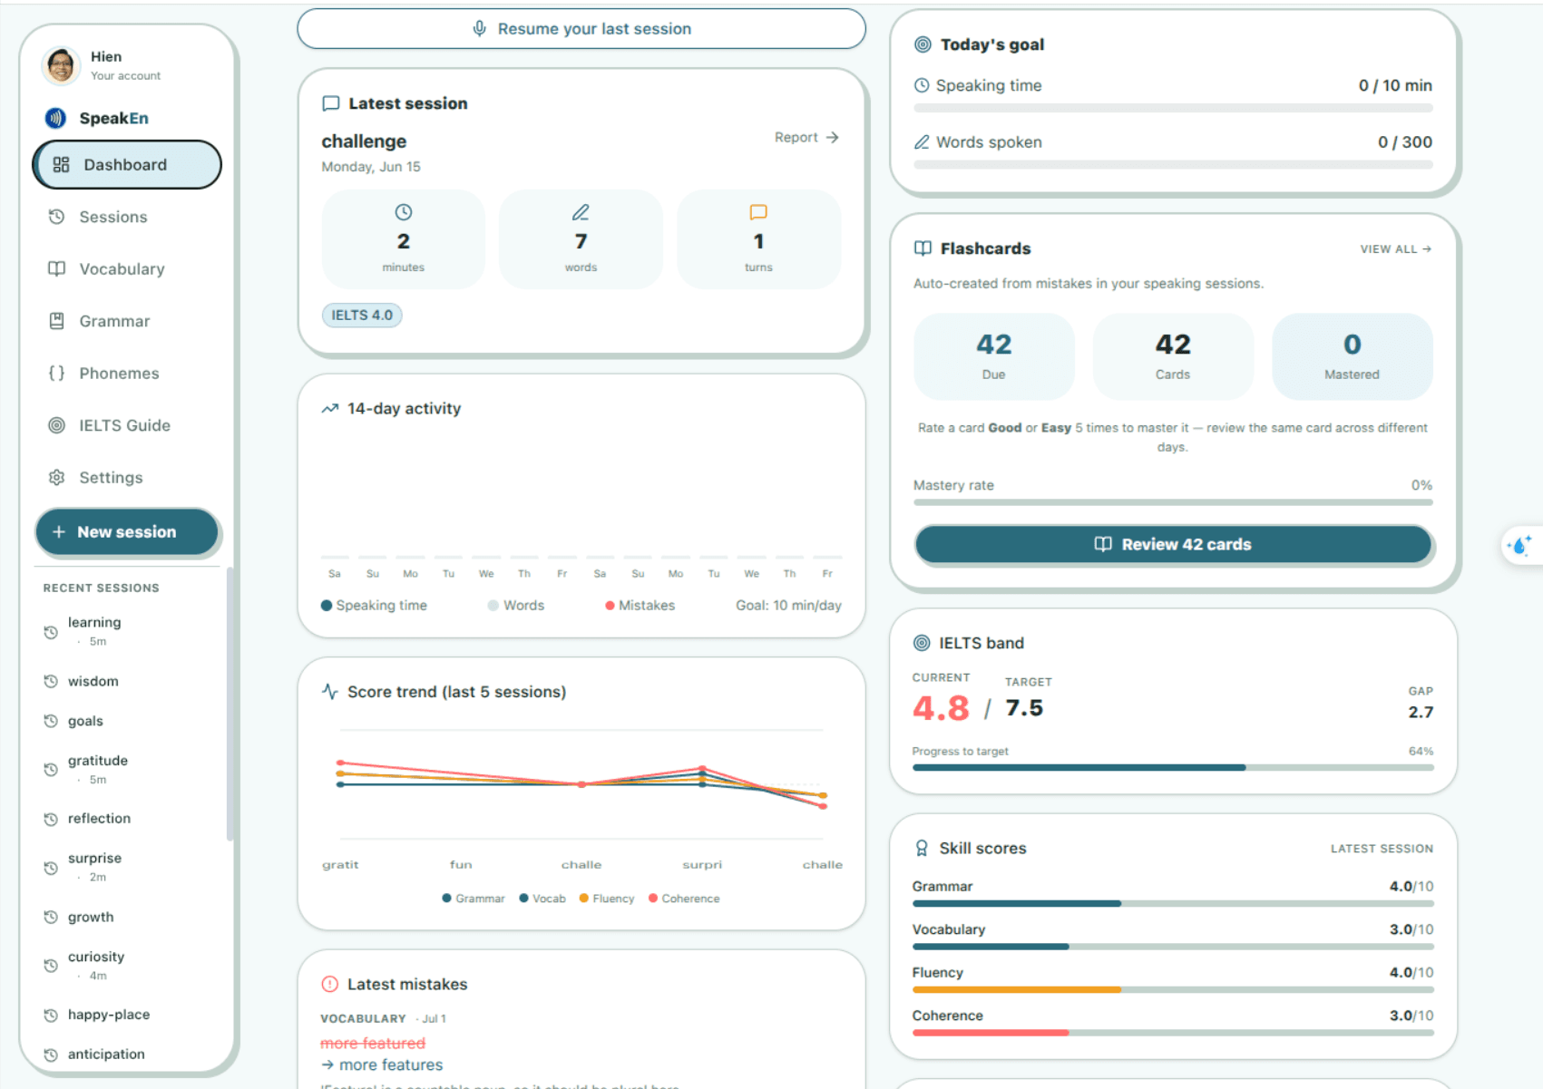1543x1089 pixels.
Task: Open the session Report link
Action: (x=806, y=137)
